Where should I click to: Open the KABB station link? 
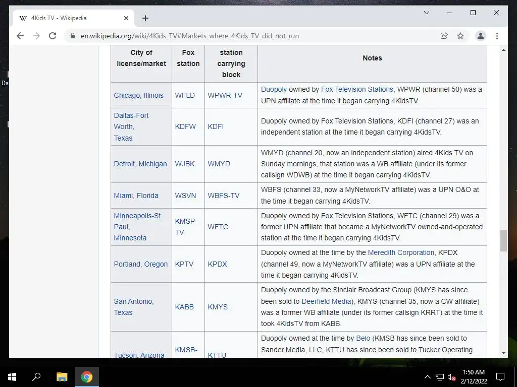coord(184,307)
